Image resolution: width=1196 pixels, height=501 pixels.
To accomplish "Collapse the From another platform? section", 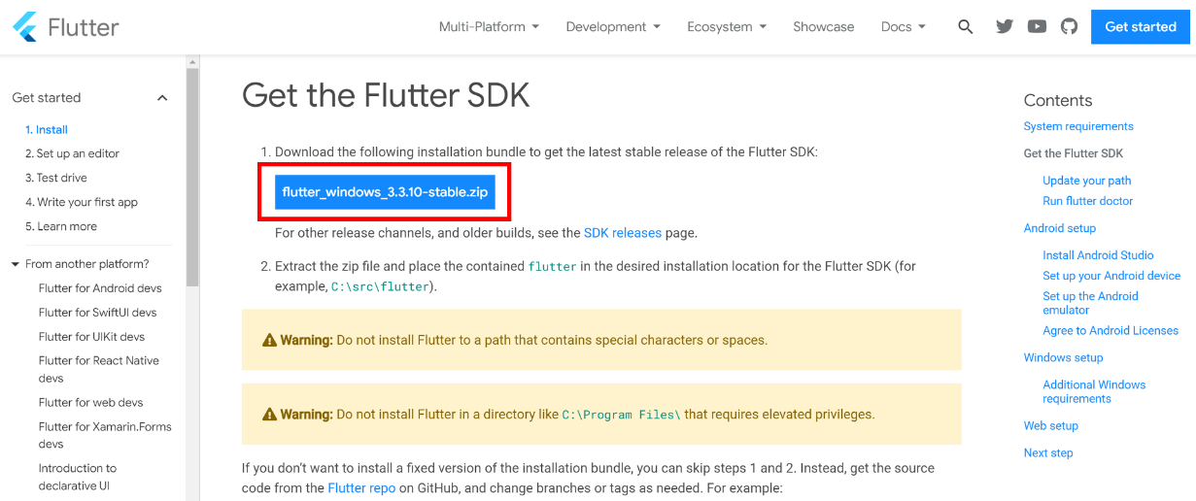I will (16, 264).
